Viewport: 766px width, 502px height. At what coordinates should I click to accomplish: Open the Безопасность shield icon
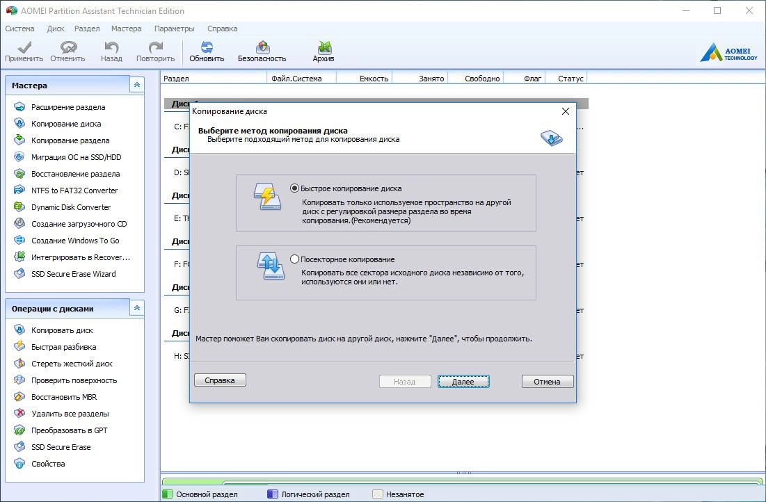click(x=262, y=47)
